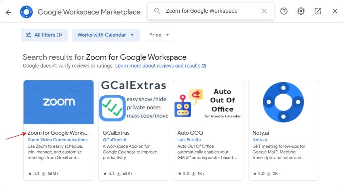The image size is (344, 192).
Task: Expand the Price filter dropdown
Action: pos(159,35)
